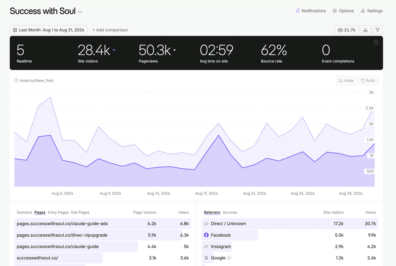Click the Domains tab
This screenshot has width=396, height=266.
point(24,213)
